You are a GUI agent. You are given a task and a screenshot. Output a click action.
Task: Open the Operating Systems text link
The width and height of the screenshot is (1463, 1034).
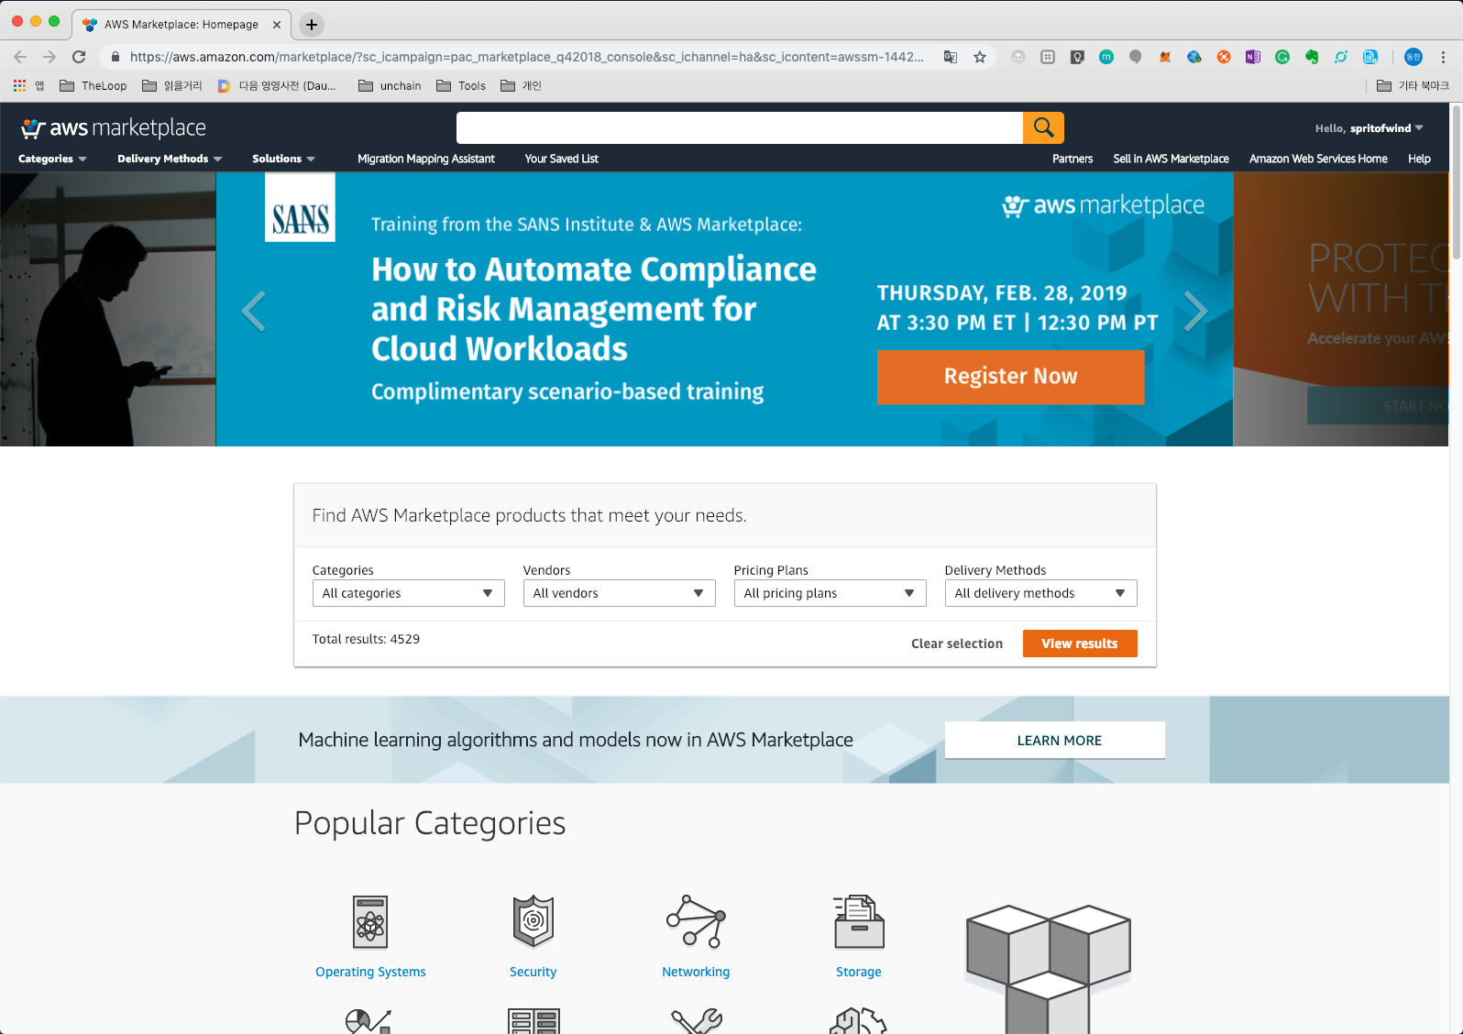point(370,972)
